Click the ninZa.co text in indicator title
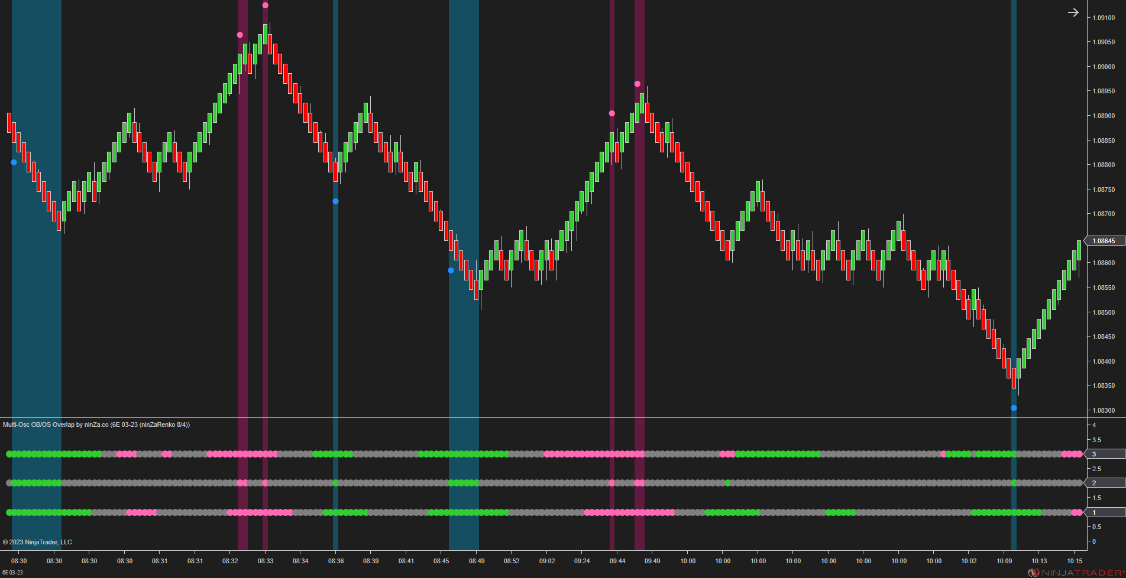The image size is (1126, 578). click(96, 424)
